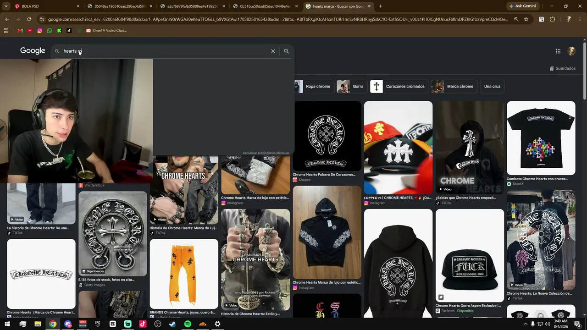The width and height of the screenshot is (587, 330).
Task: Open CapCut from the taskbar
Action: (x=113, y=324)
